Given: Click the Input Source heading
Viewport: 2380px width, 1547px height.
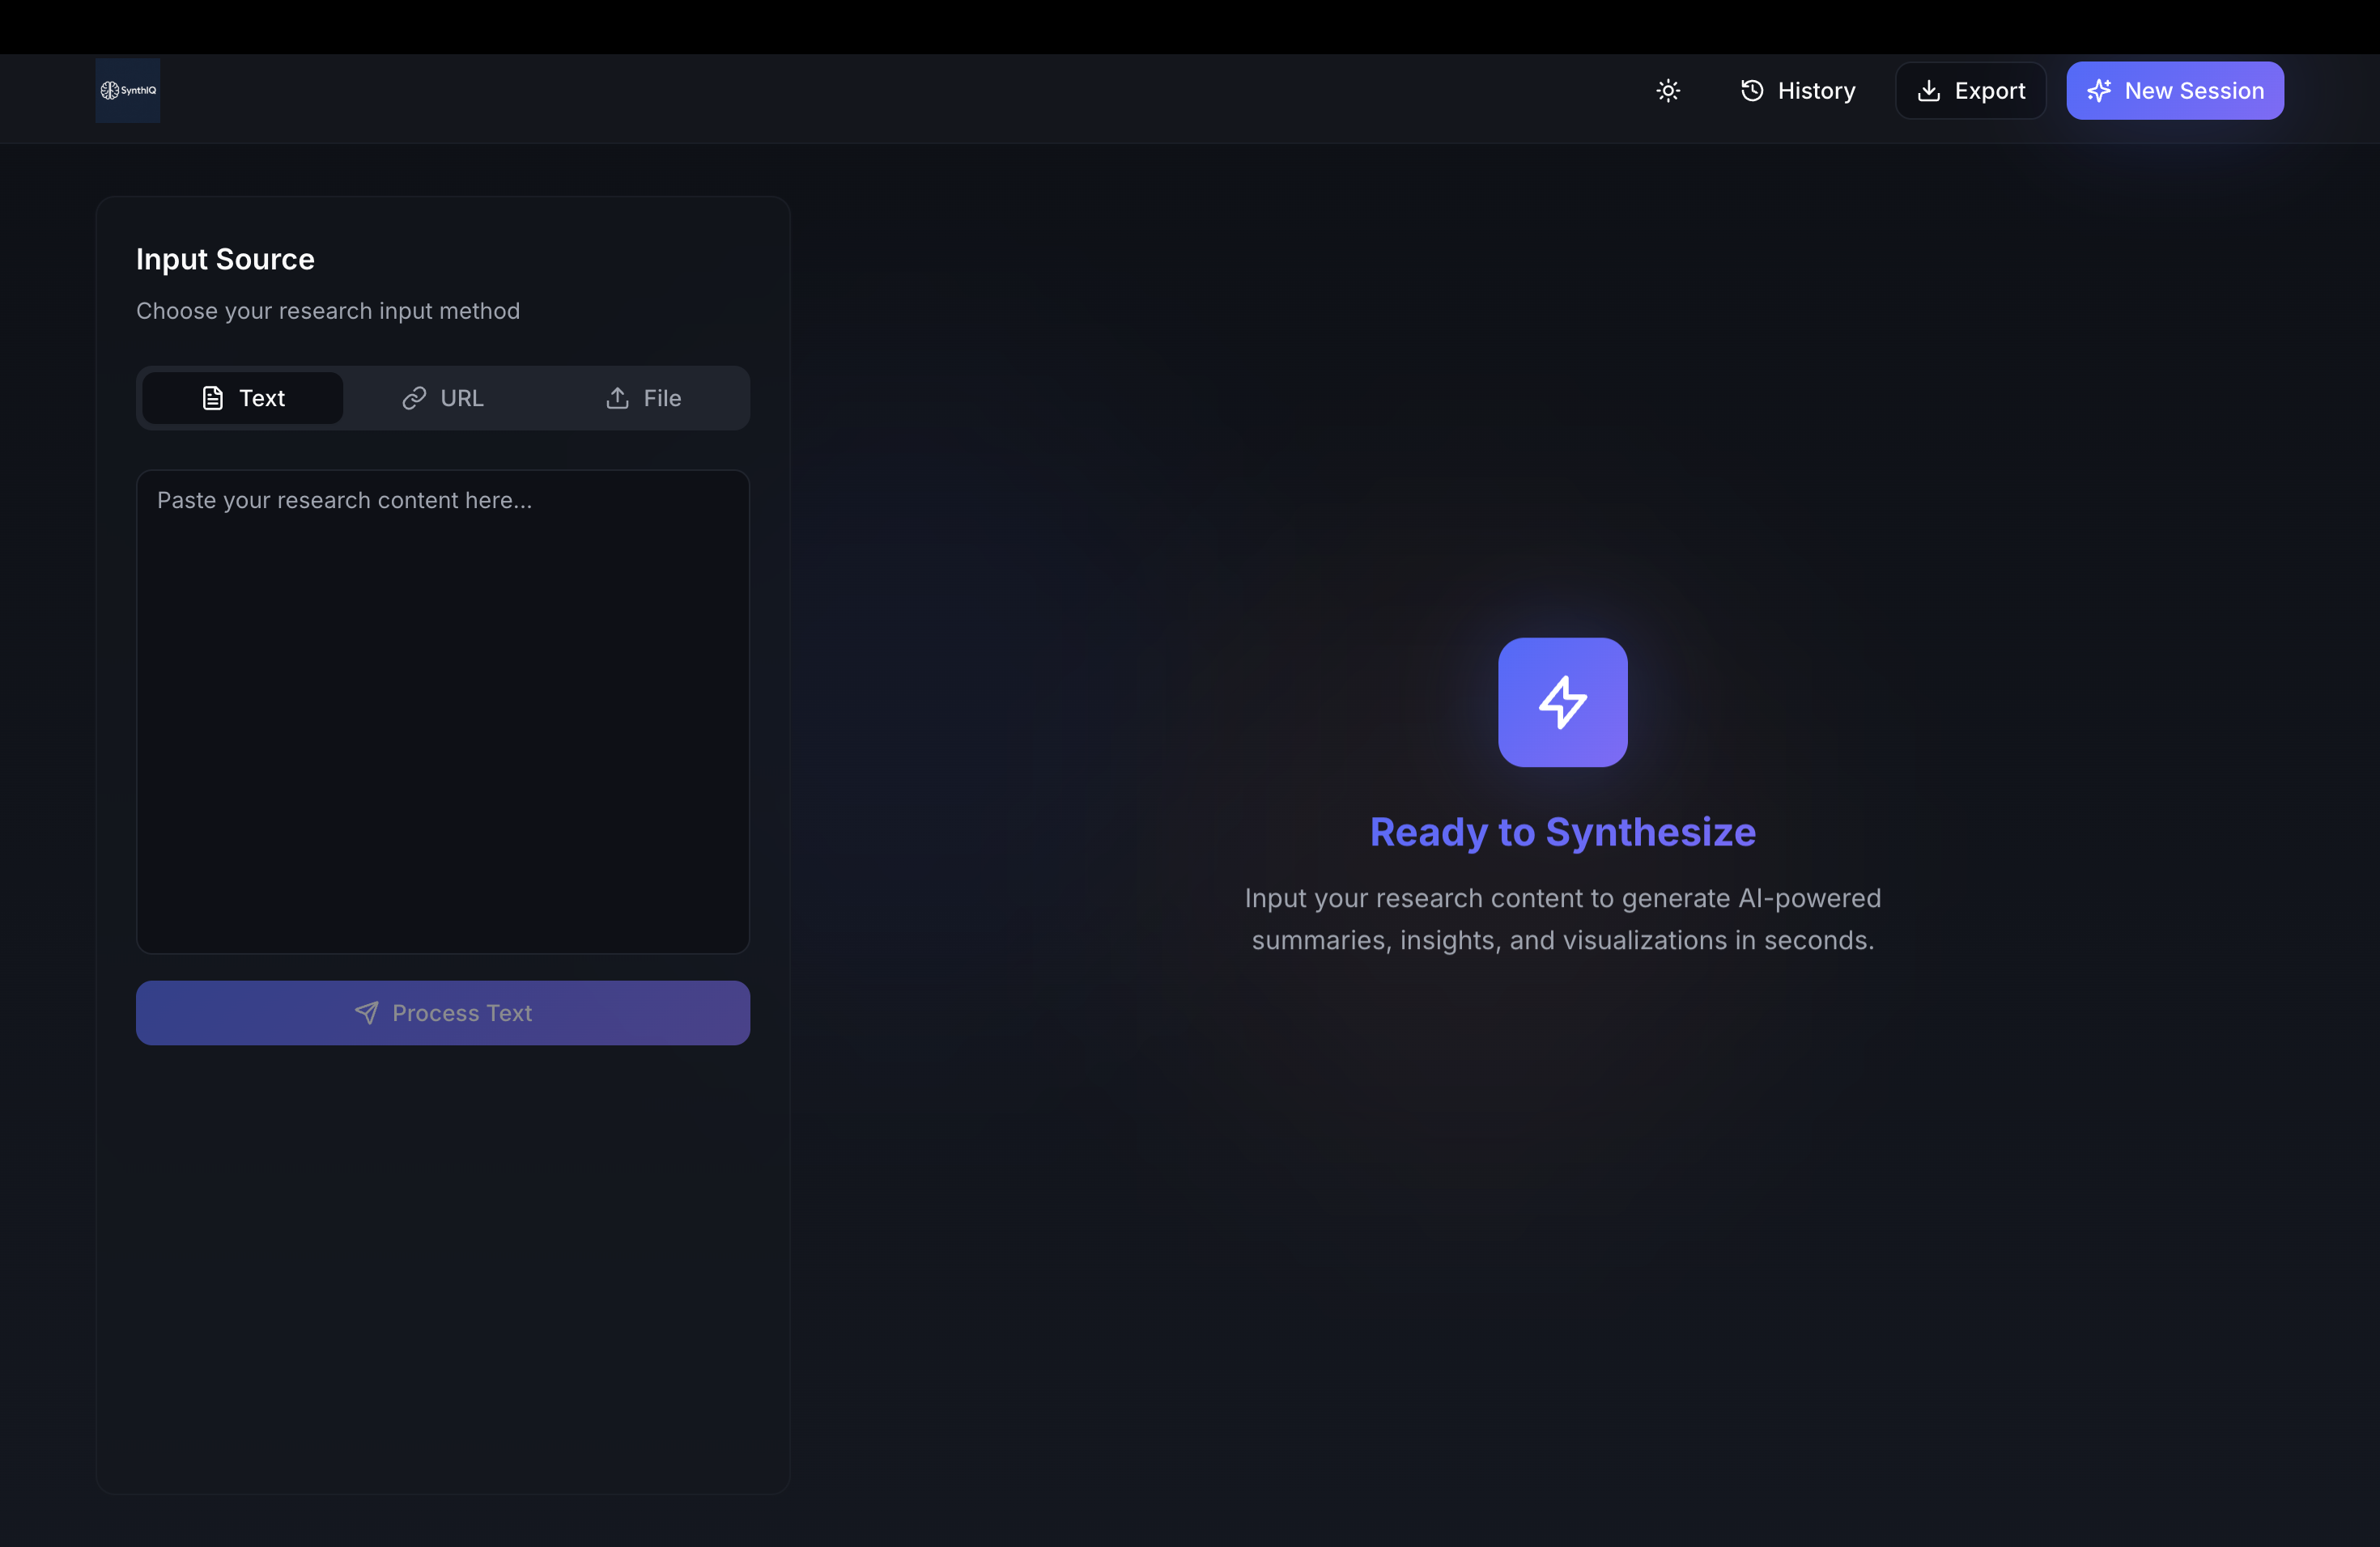Looking at the screenshot, I should coord(225,260).
